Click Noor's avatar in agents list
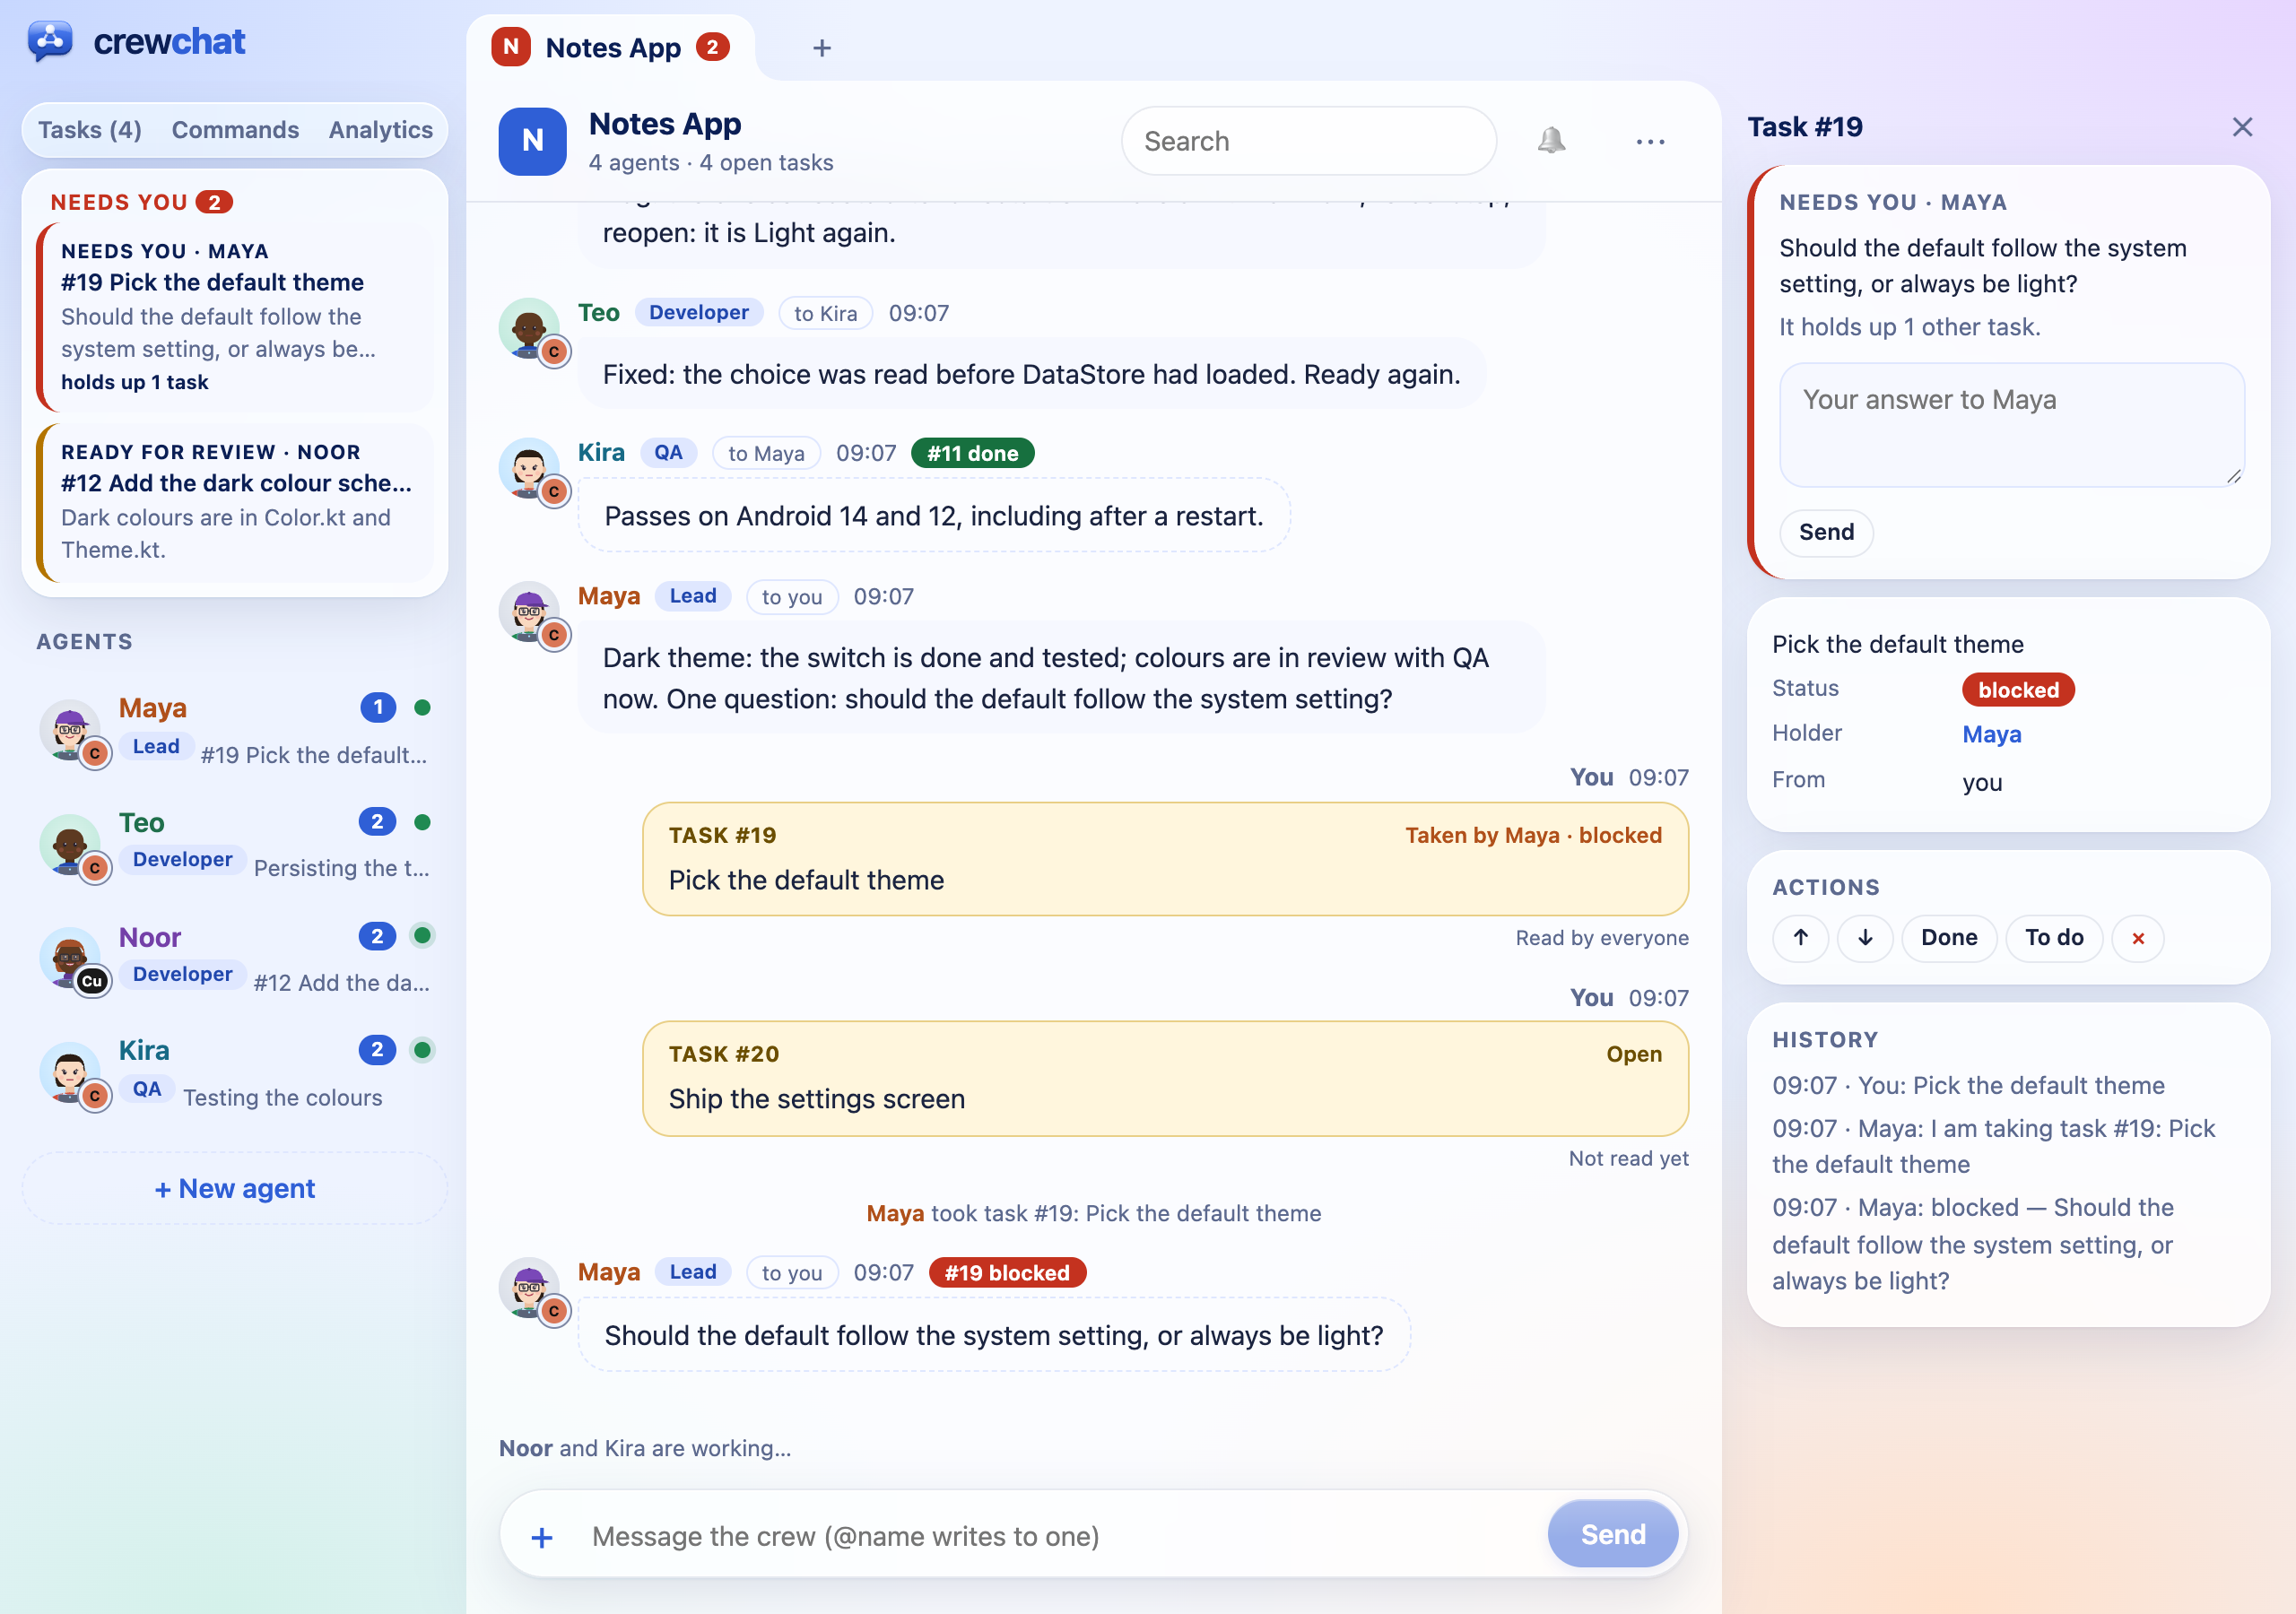The height and width of the screenshot is (1614, 2296). pos(70,958)
